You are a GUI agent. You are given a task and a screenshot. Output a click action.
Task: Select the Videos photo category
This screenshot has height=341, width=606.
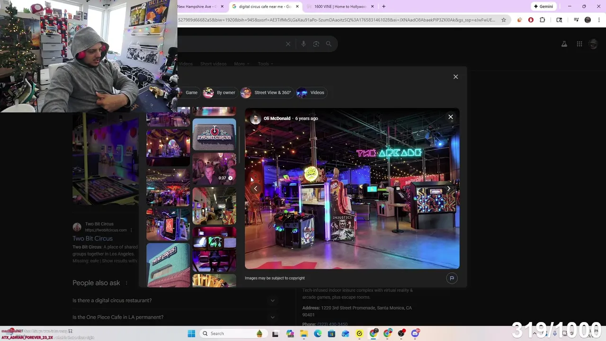tap(311, 92)
